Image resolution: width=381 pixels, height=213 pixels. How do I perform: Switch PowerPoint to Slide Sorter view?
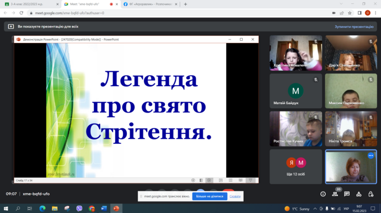[x=230, y=180]
